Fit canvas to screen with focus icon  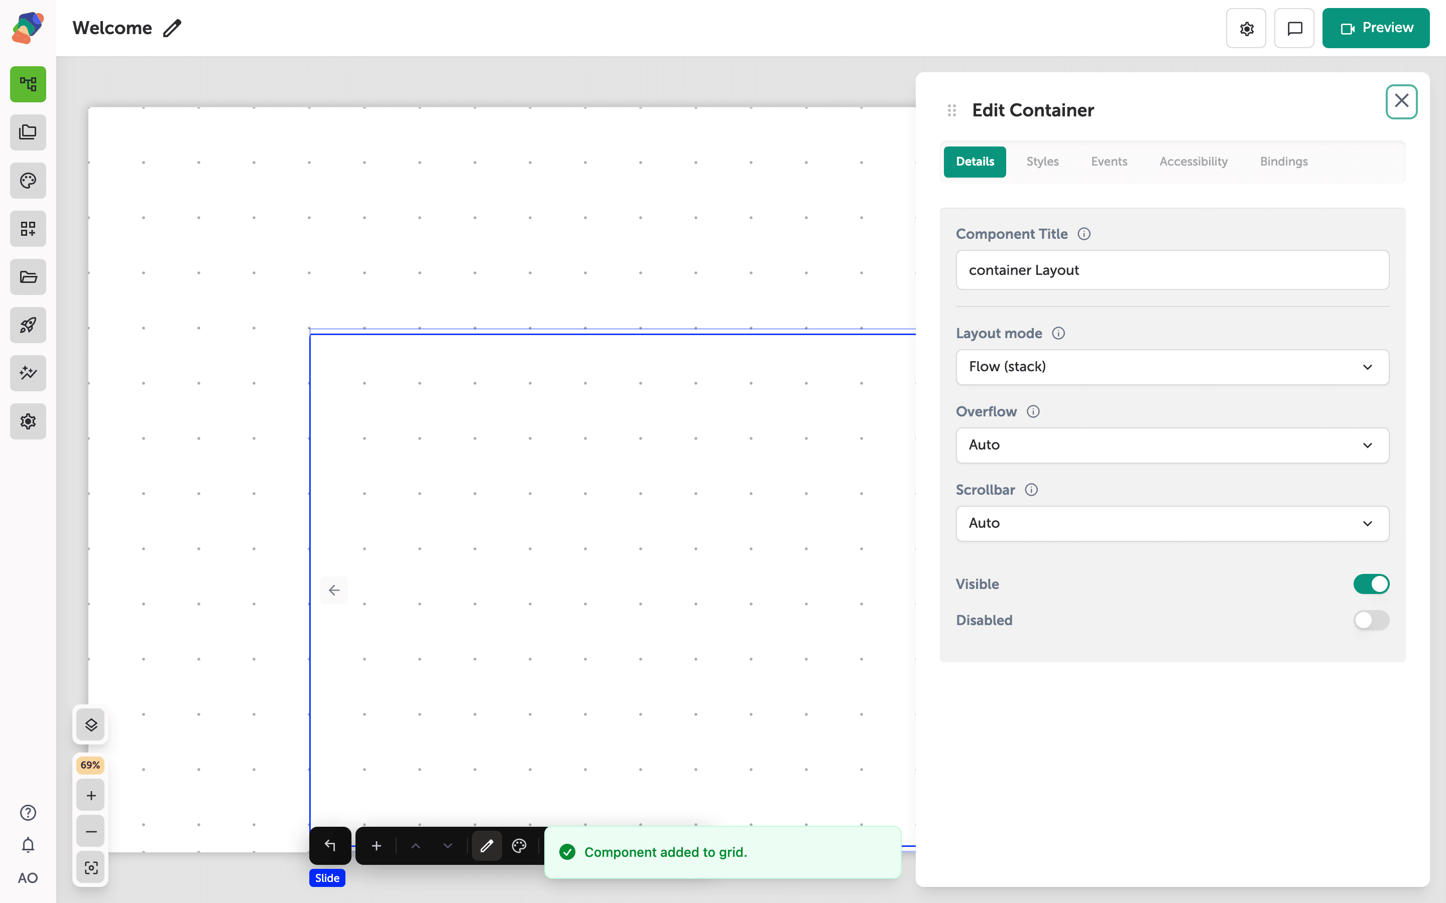click(91, 868)
